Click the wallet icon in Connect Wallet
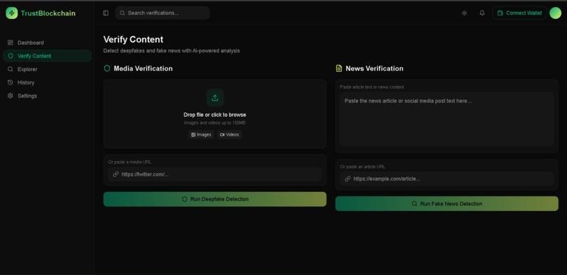The width and height of the screenshot is (567, 275). tap(500, 13)
